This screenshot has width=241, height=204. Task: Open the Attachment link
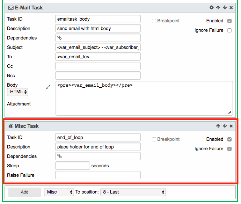tap(19, 104)
